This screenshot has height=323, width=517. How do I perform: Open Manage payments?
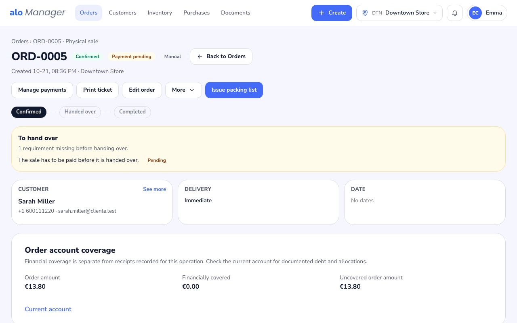pos(42,90)
